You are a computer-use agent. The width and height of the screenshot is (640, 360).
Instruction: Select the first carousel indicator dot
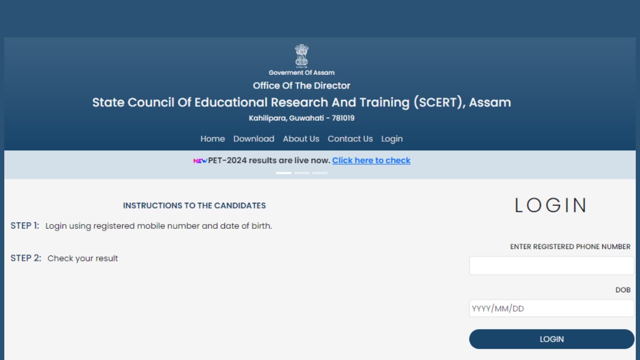[284, 173]
